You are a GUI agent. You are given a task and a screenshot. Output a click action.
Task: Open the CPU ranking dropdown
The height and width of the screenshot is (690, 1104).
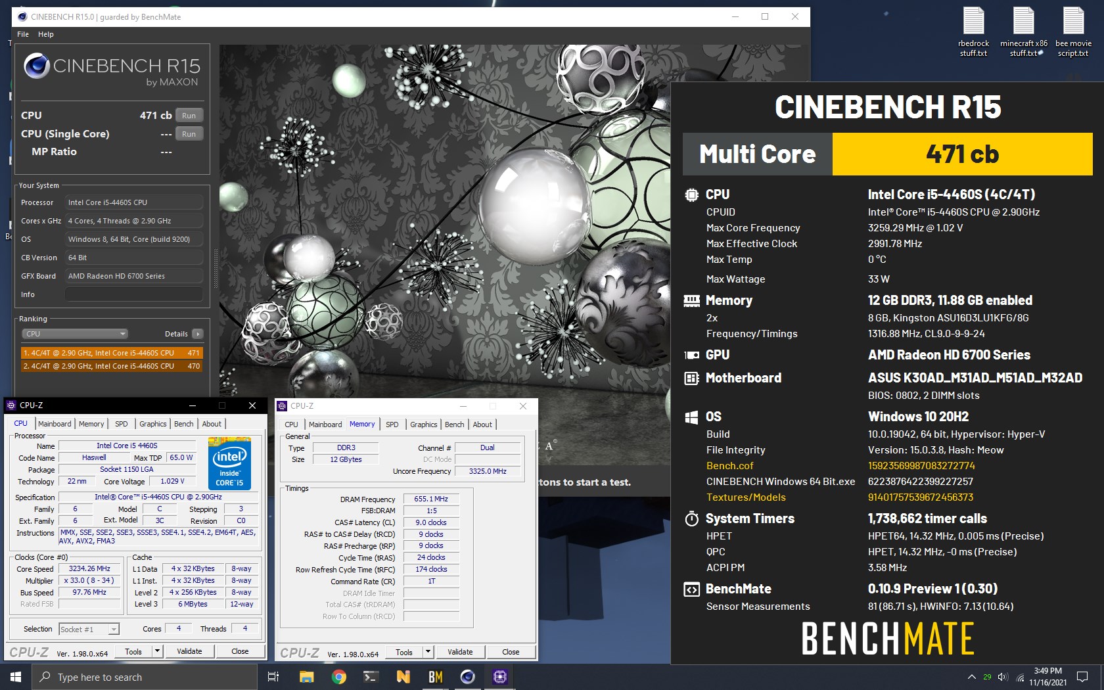click(x=75, y=334)
